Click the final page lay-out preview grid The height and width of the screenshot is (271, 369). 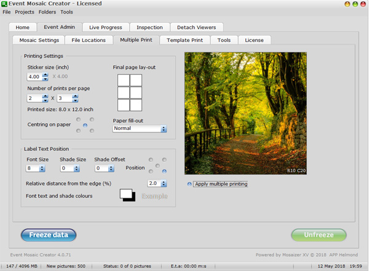click(x=130, y=92)
